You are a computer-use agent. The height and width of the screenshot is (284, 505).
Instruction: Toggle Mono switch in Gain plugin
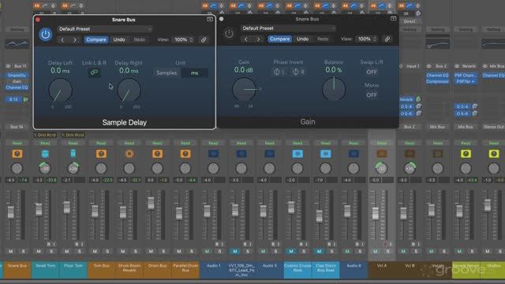[x=372, y=95]
